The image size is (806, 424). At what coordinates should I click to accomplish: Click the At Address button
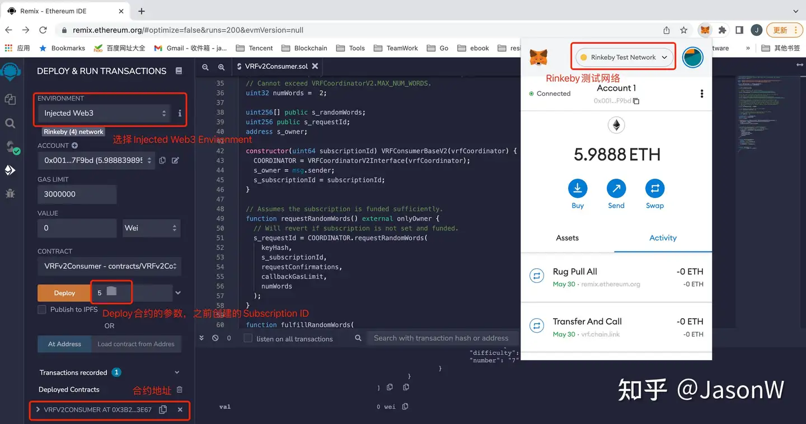point(64,344)
